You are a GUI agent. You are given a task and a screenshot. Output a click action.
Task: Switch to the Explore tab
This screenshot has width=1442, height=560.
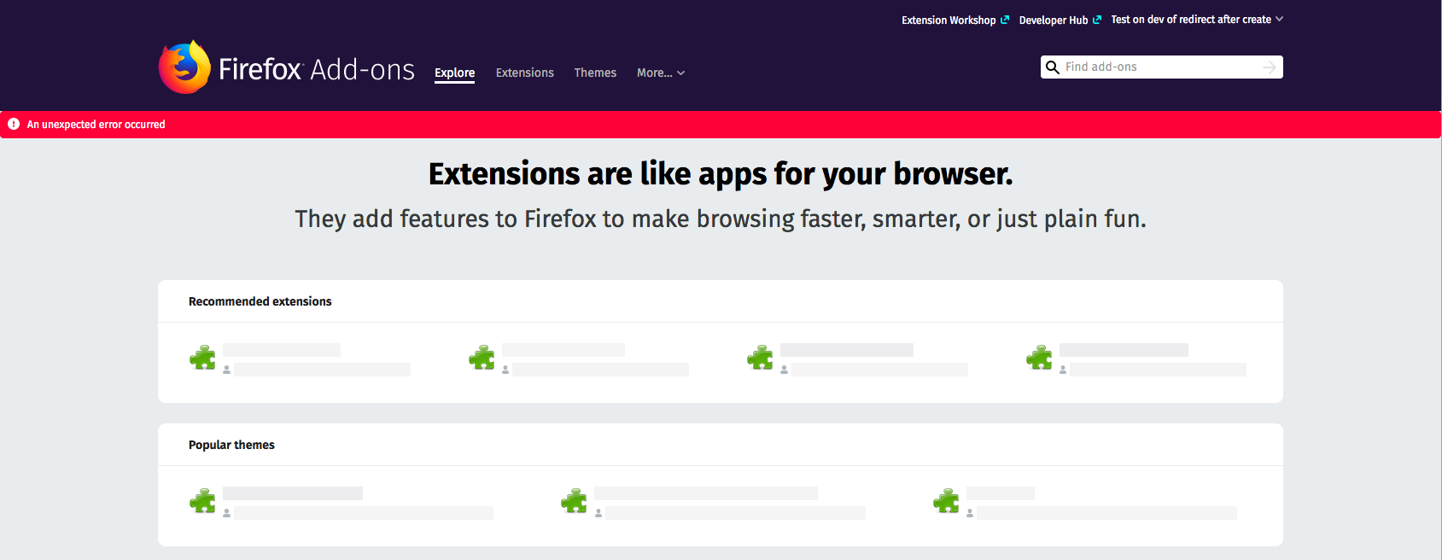point(455,73)
